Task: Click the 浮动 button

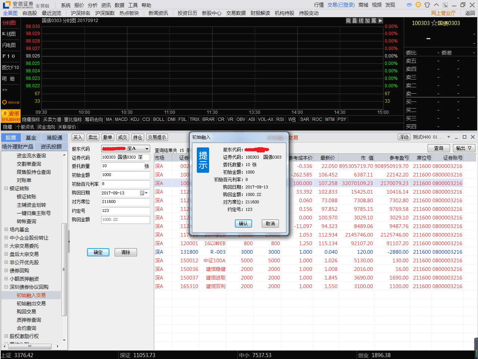Action: coord(404,137)
